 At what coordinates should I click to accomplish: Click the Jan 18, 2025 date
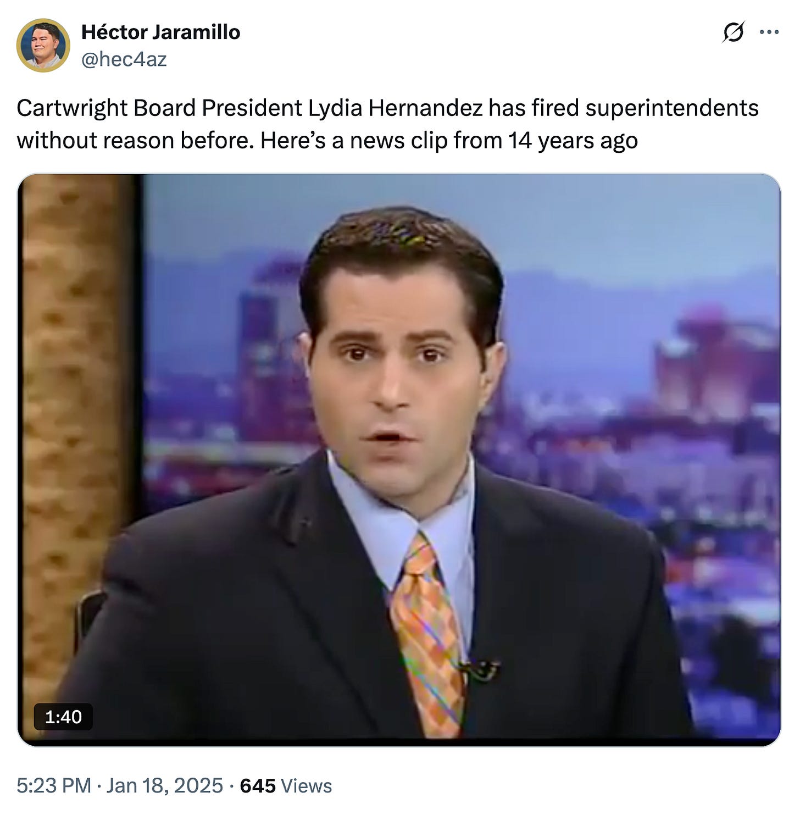pyautogui.click(x=164, y=785)
